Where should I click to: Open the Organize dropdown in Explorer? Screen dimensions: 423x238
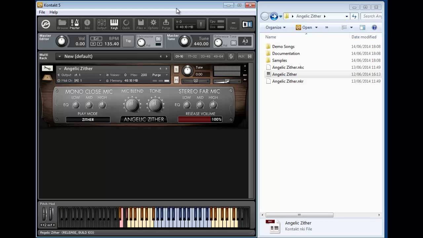276,27
